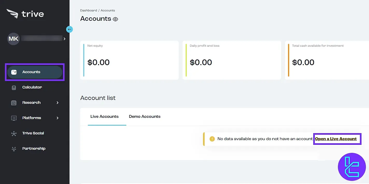
Task: Expand the Research menu chevron
Action: click(x=58, y=103)
